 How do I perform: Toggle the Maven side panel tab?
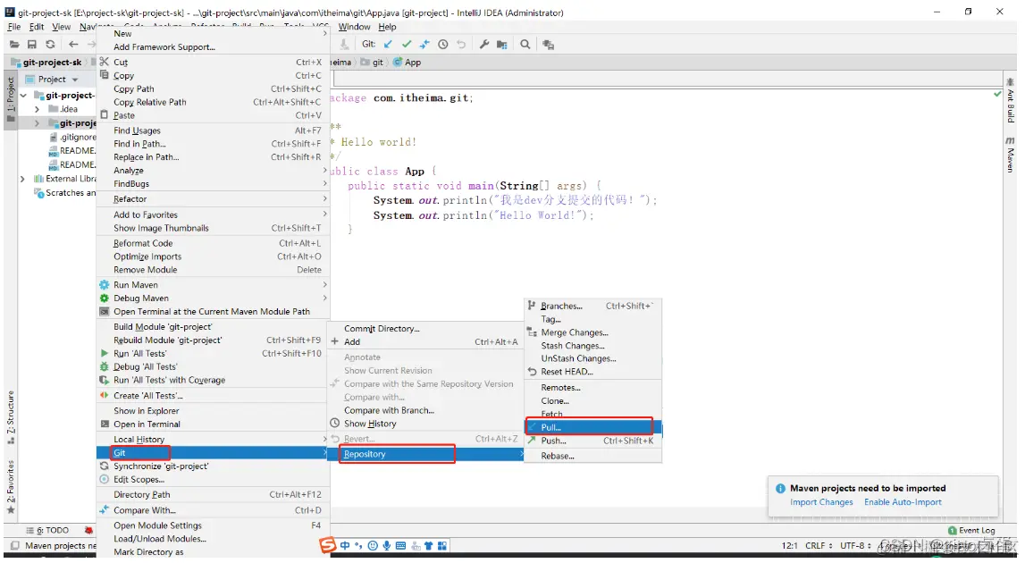point(1011,155)
